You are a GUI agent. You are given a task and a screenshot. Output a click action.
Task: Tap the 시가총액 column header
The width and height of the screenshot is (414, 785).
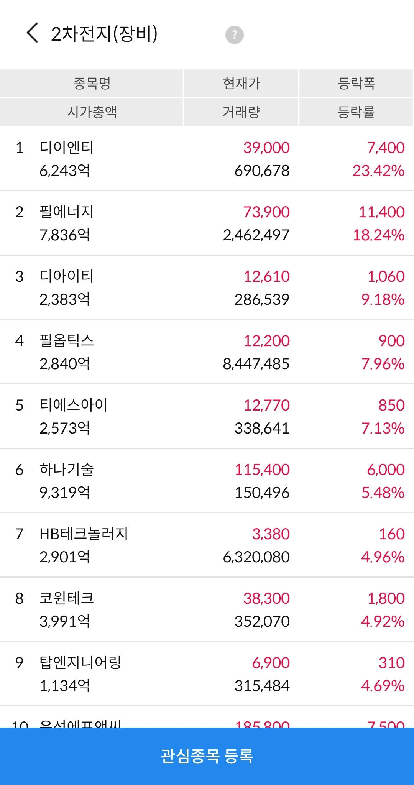92,112
